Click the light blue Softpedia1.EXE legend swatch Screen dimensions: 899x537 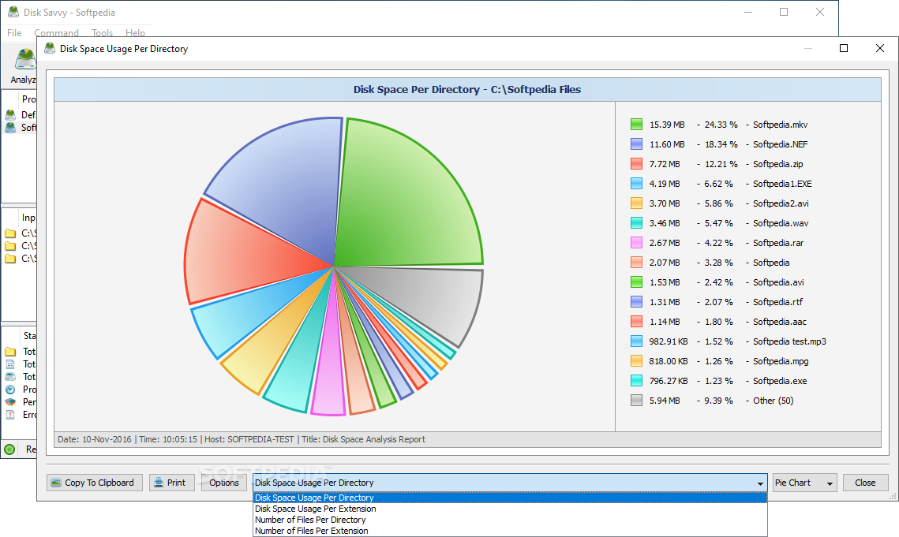pyautogui.click(x=636, y=184)
